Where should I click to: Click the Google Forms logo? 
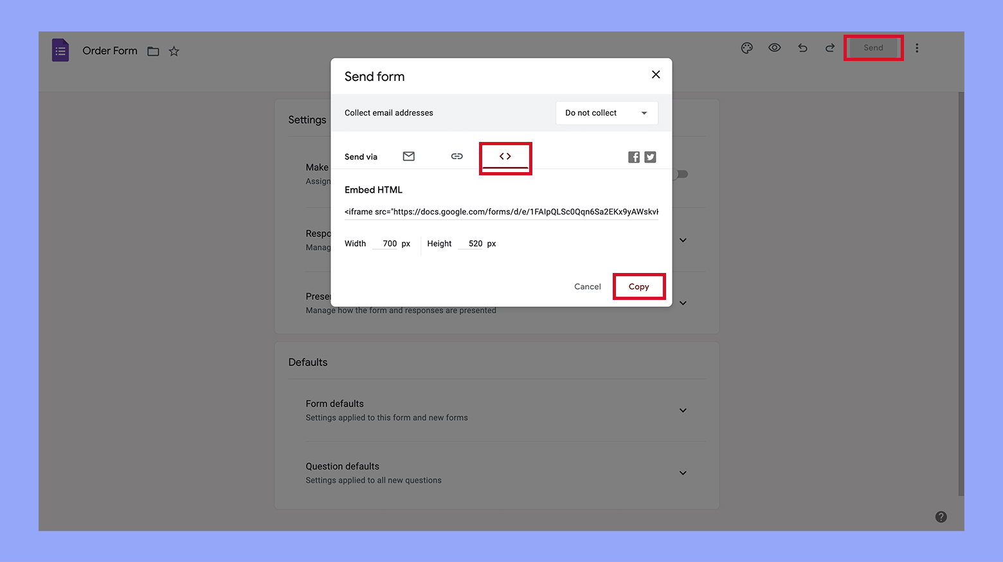tap(60, 49)
